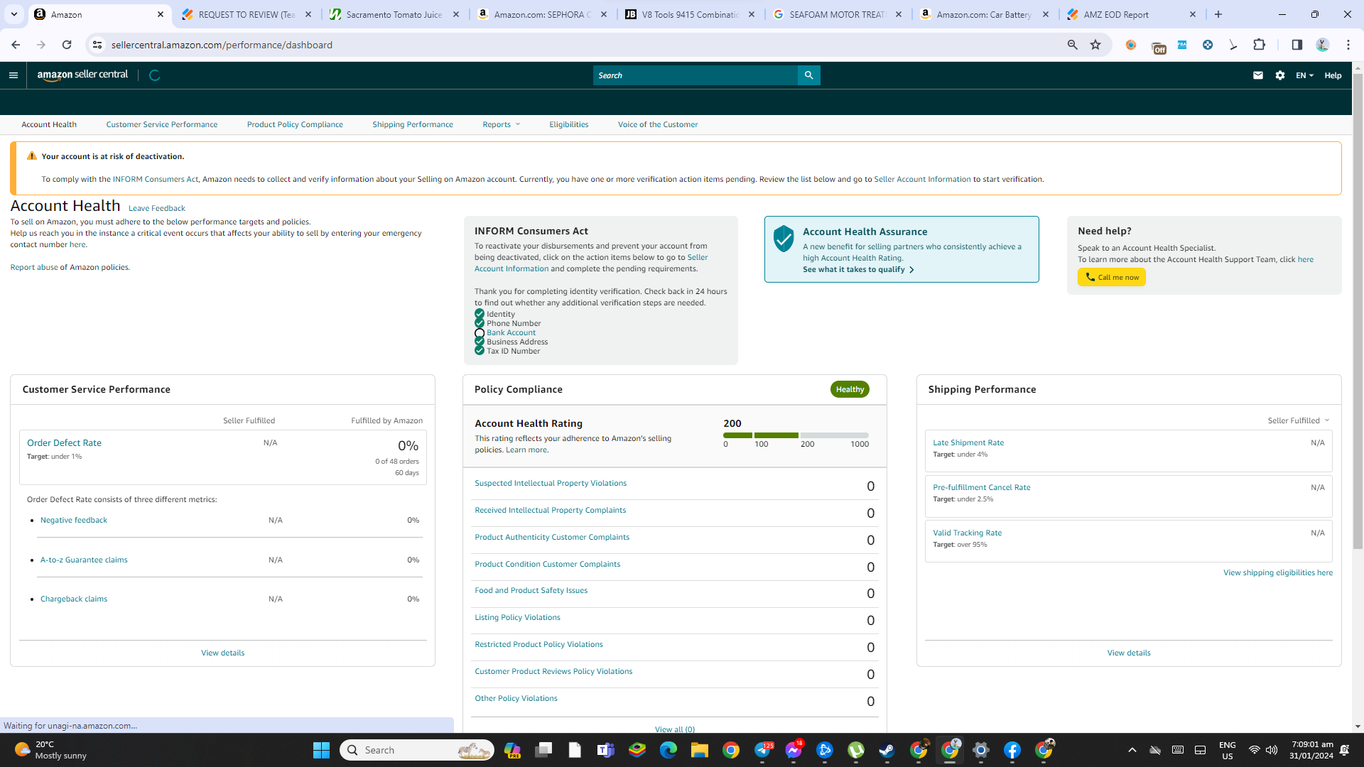Switch to the Account Health tab
This screenshot has width=1364, height=767.
(49, 125)
